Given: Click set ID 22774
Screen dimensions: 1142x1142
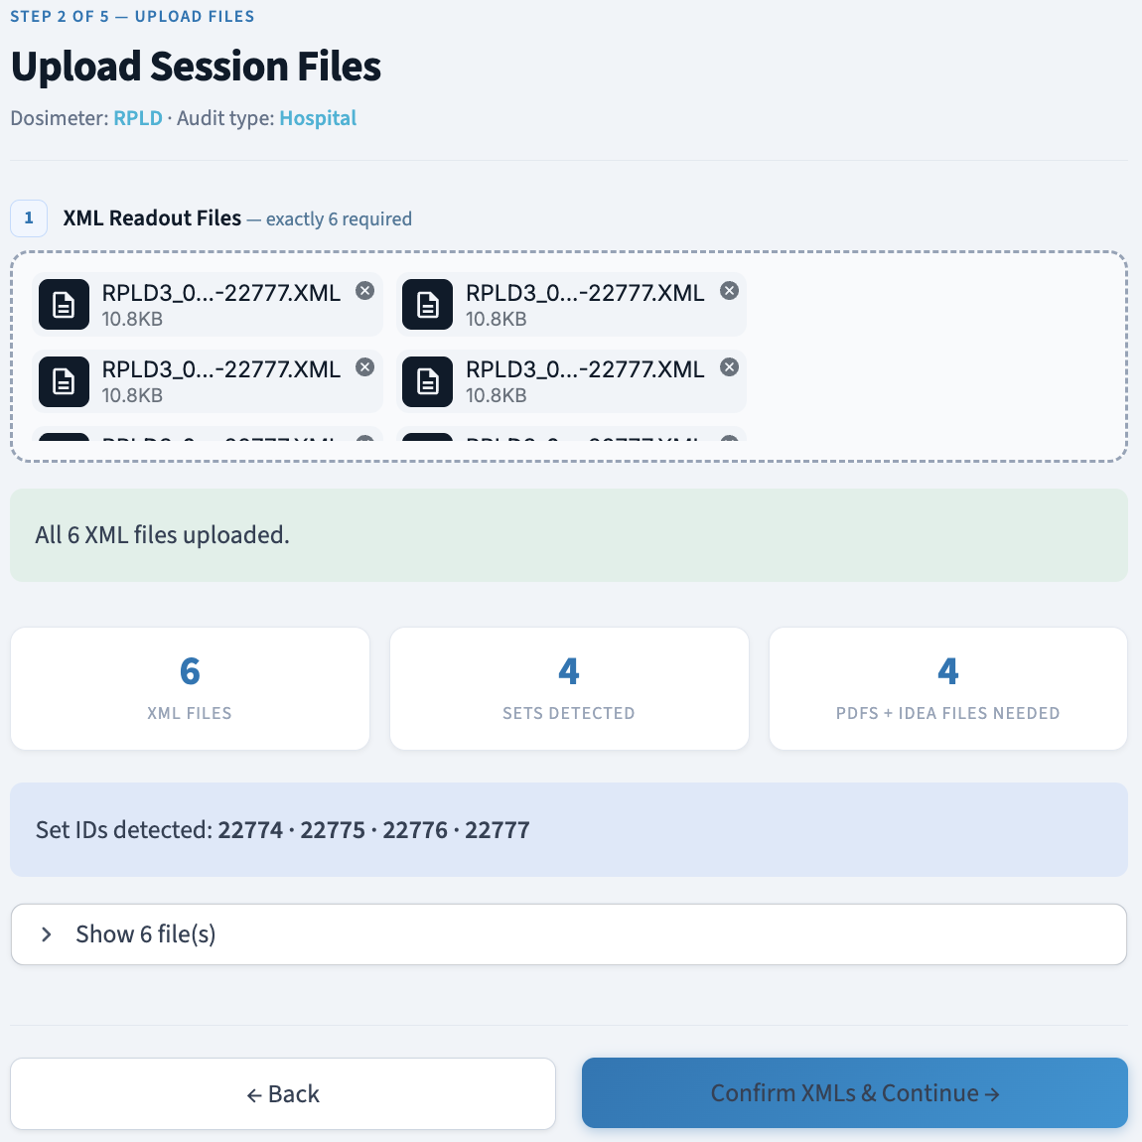Looking at the screenshot, I should point(250,830).
